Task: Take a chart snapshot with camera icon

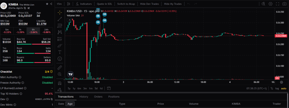Action: tap(284, 4)
